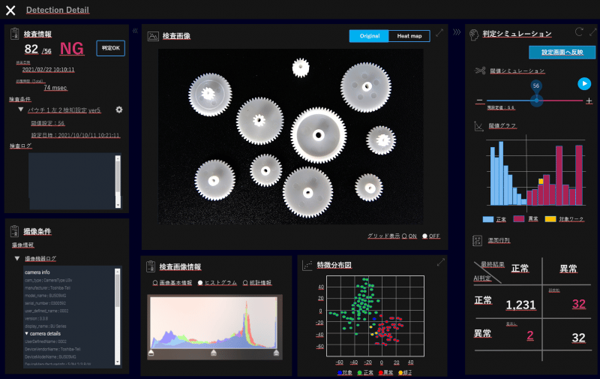Close the Detection Detail view with X
Screen dimensions: 600x379
[x=10, y=11]
